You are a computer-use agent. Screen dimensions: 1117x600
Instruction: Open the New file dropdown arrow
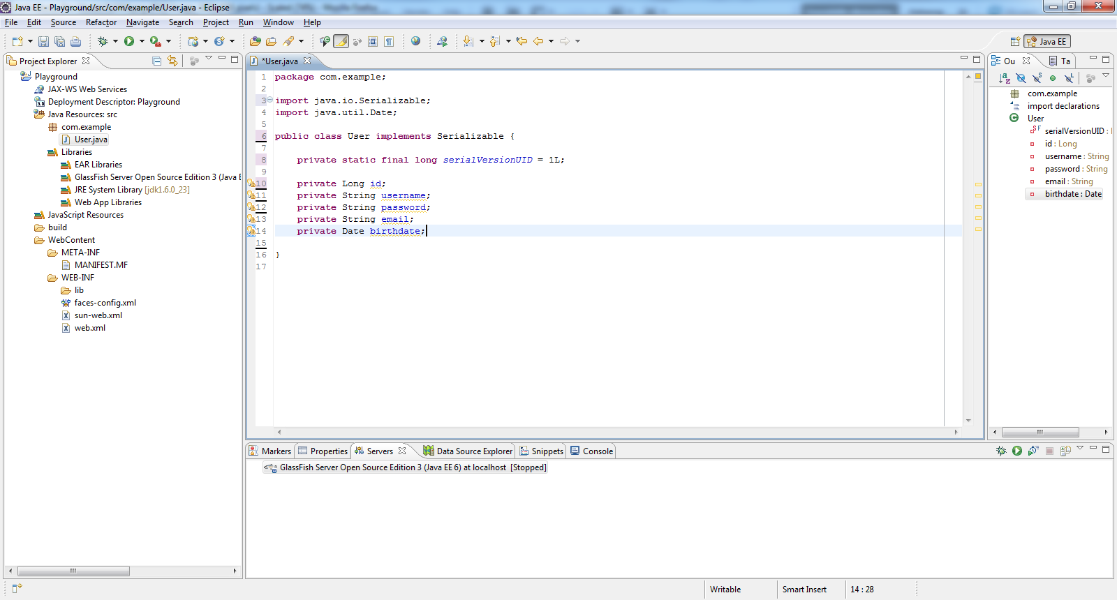point(30,41)
